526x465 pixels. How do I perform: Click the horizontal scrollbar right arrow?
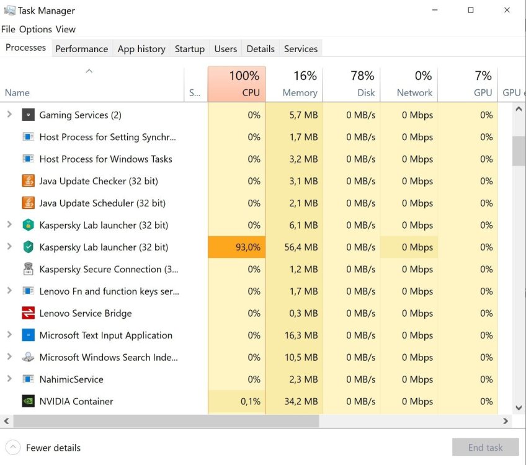click(506, 421)
